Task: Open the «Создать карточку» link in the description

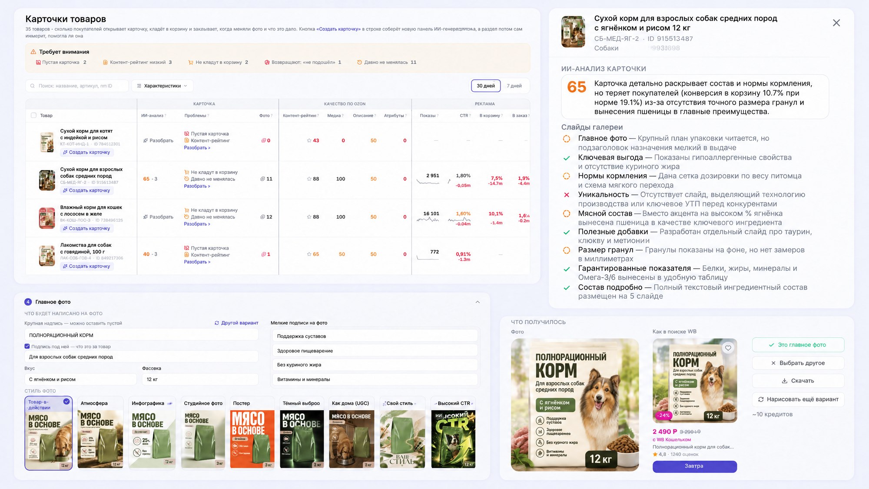Action: click(x=339, y=29)
